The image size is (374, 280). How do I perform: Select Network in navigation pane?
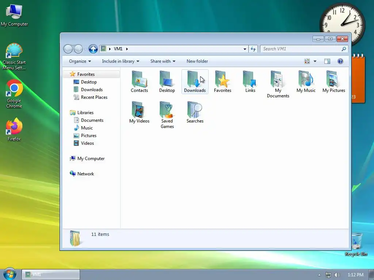(x=85, y=174)
